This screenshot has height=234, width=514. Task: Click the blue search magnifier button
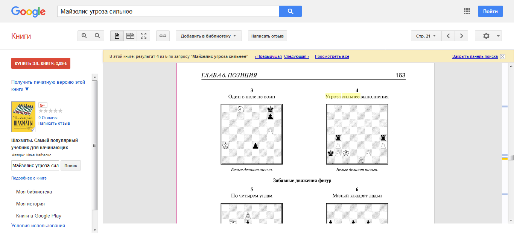[x=290, y=11]
